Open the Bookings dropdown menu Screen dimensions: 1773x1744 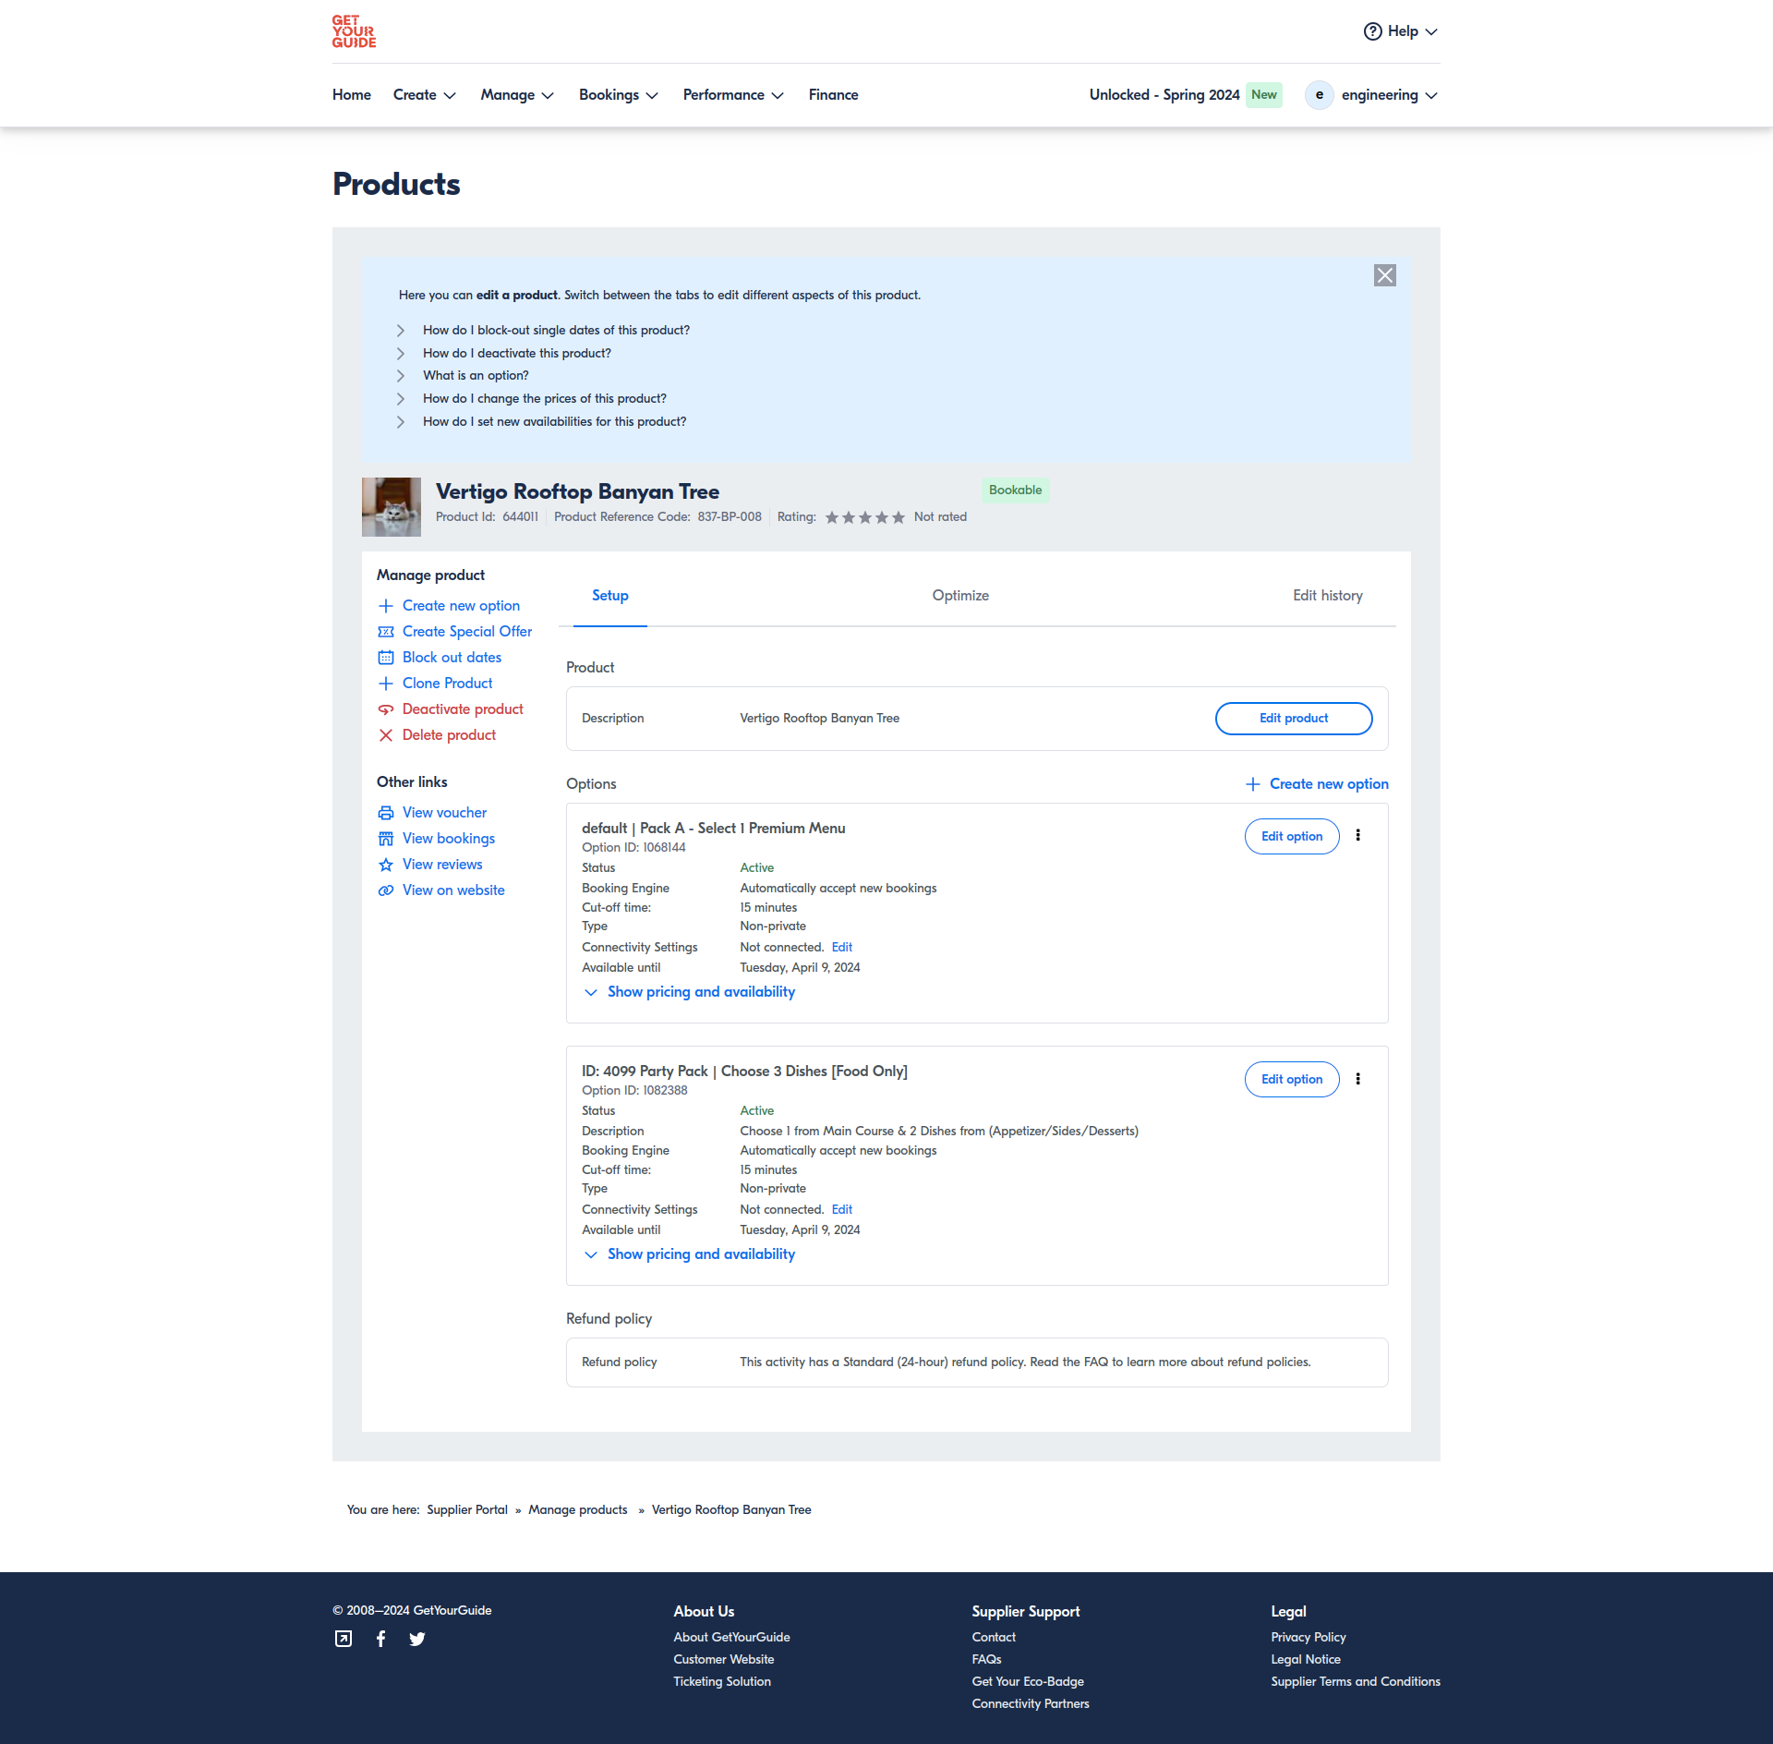tap(618, 95)
